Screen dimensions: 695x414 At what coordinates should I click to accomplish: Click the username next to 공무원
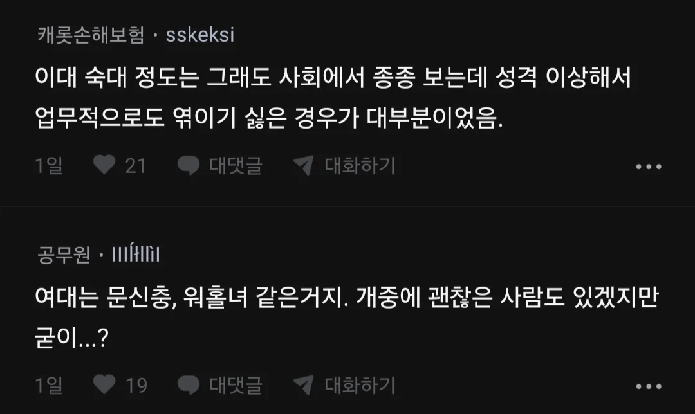coord(136,256)
